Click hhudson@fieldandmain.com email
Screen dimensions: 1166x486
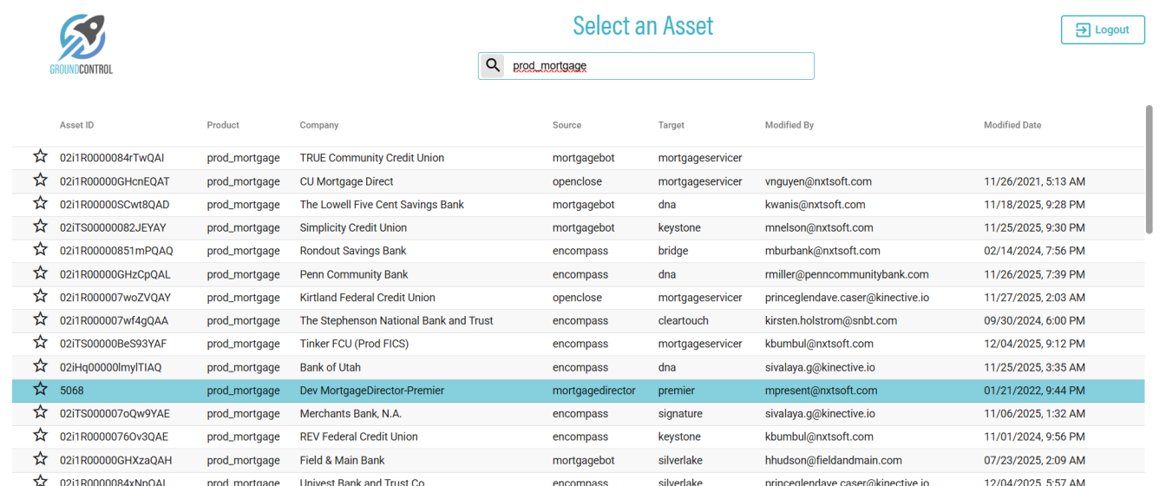[x=834, y=460]
